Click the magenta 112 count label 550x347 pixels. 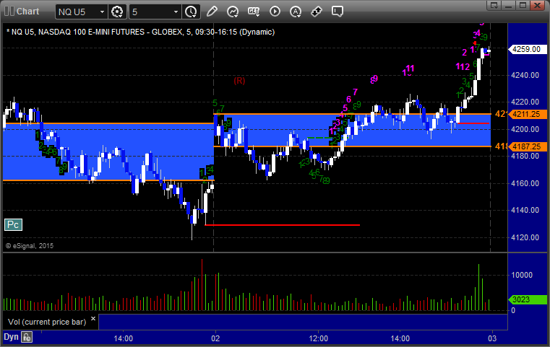463,66
